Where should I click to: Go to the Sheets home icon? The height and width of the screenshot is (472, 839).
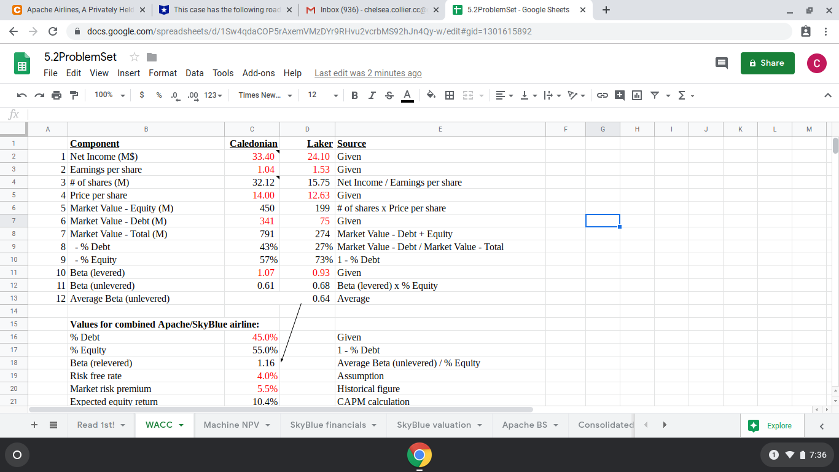(22, 63)
